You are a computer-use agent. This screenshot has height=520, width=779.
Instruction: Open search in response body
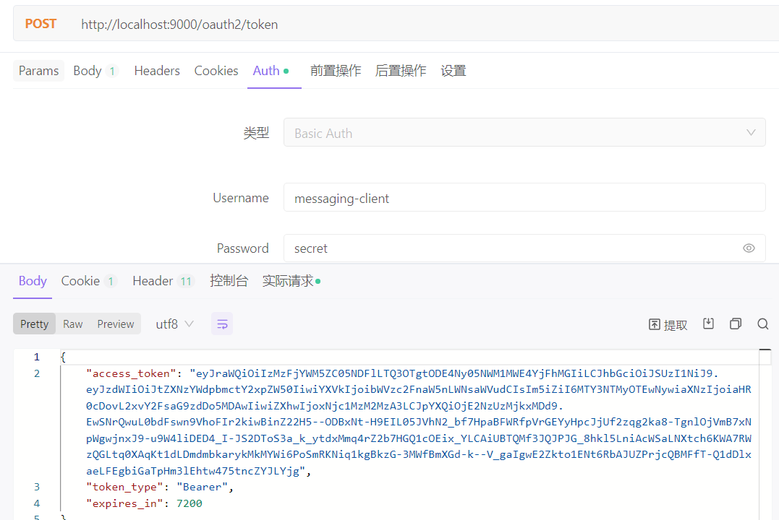762,324
